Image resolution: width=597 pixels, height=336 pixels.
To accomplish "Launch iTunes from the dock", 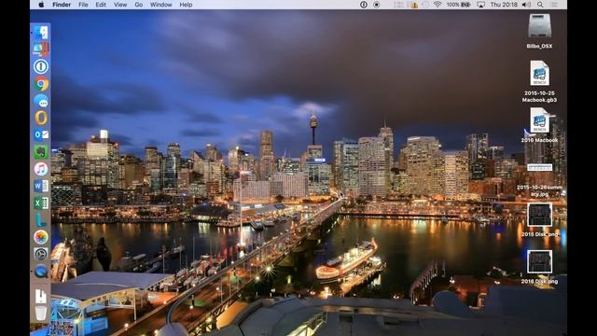I will pyautogui.click(x=41, y=169).
